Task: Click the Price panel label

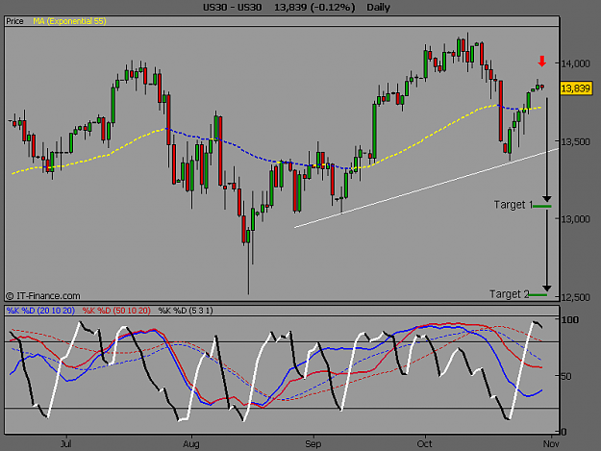Action: click(x=14, y=21)
